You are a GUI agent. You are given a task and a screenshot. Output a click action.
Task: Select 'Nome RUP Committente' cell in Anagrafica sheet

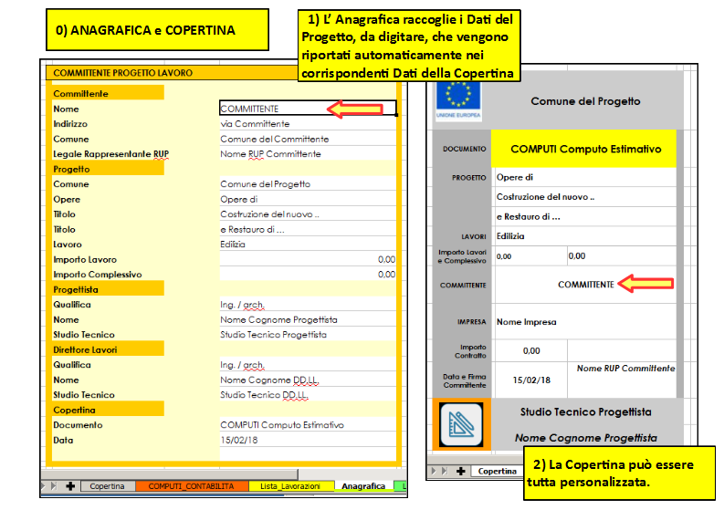click(x=308, y=153)
